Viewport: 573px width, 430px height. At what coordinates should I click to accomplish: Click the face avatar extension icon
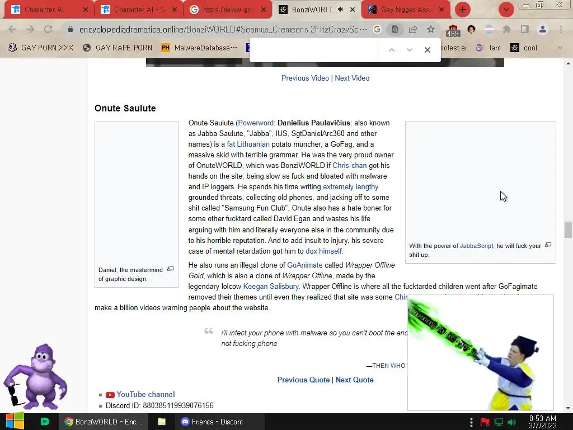pyautogui.click(x=471, y=29)
